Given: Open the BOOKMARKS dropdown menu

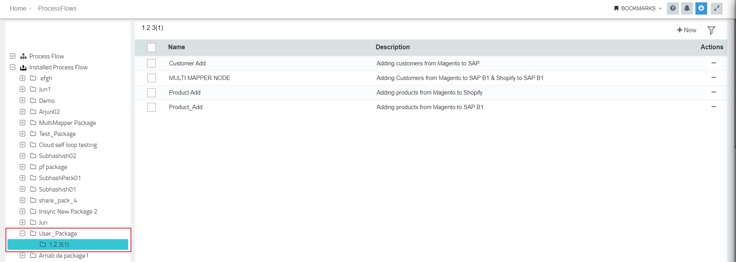Looking at the screenshot, I should [x=638, y=8].
